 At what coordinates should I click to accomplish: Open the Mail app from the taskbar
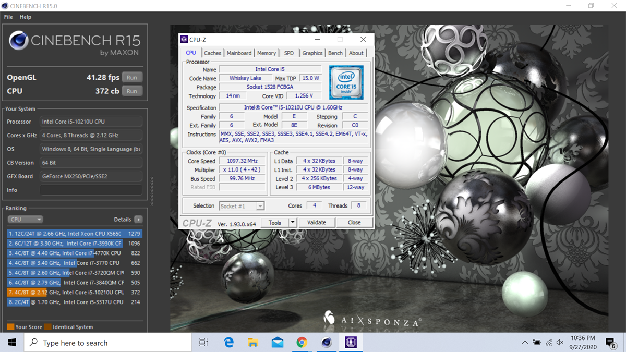pyautogui.click(x=278, y=343)
